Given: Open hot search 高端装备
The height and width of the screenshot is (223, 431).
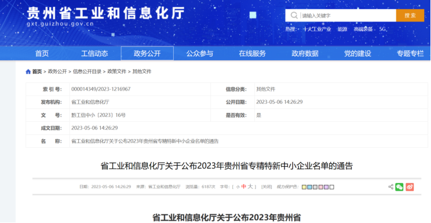Looking at the screenshot, I should (363, 29).
